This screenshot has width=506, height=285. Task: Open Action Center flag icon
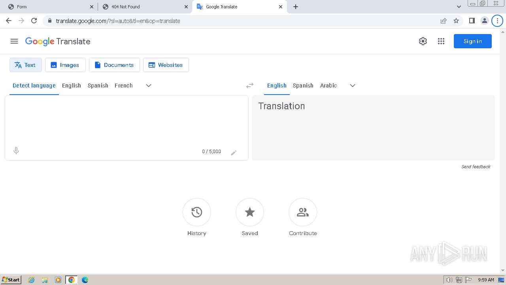click(x=468, y=280)
